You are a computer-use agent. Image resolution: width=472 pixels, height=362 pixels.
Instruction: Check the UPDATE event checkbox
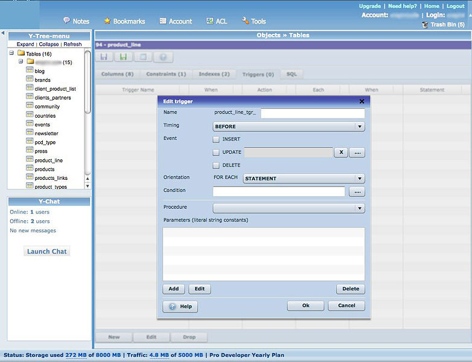(216, 153)
